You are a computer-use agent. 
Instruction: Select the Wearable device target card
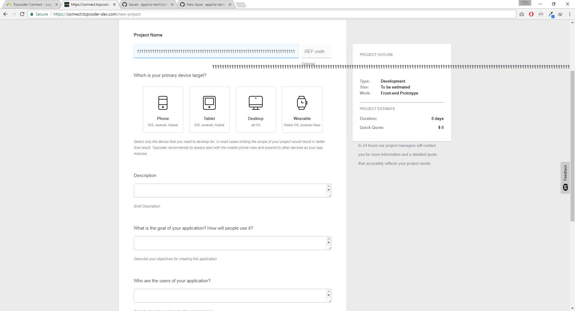[x=302, y=109]
